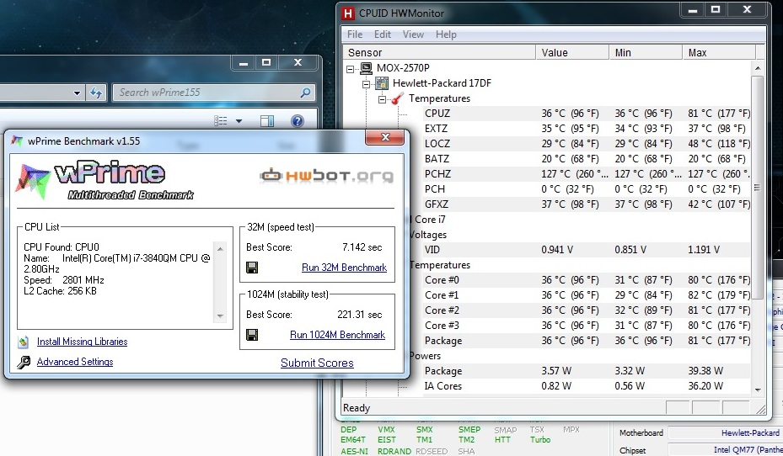Open the Edit menu in HWMonitor
783x456 pixels.
tap(383, 34)
